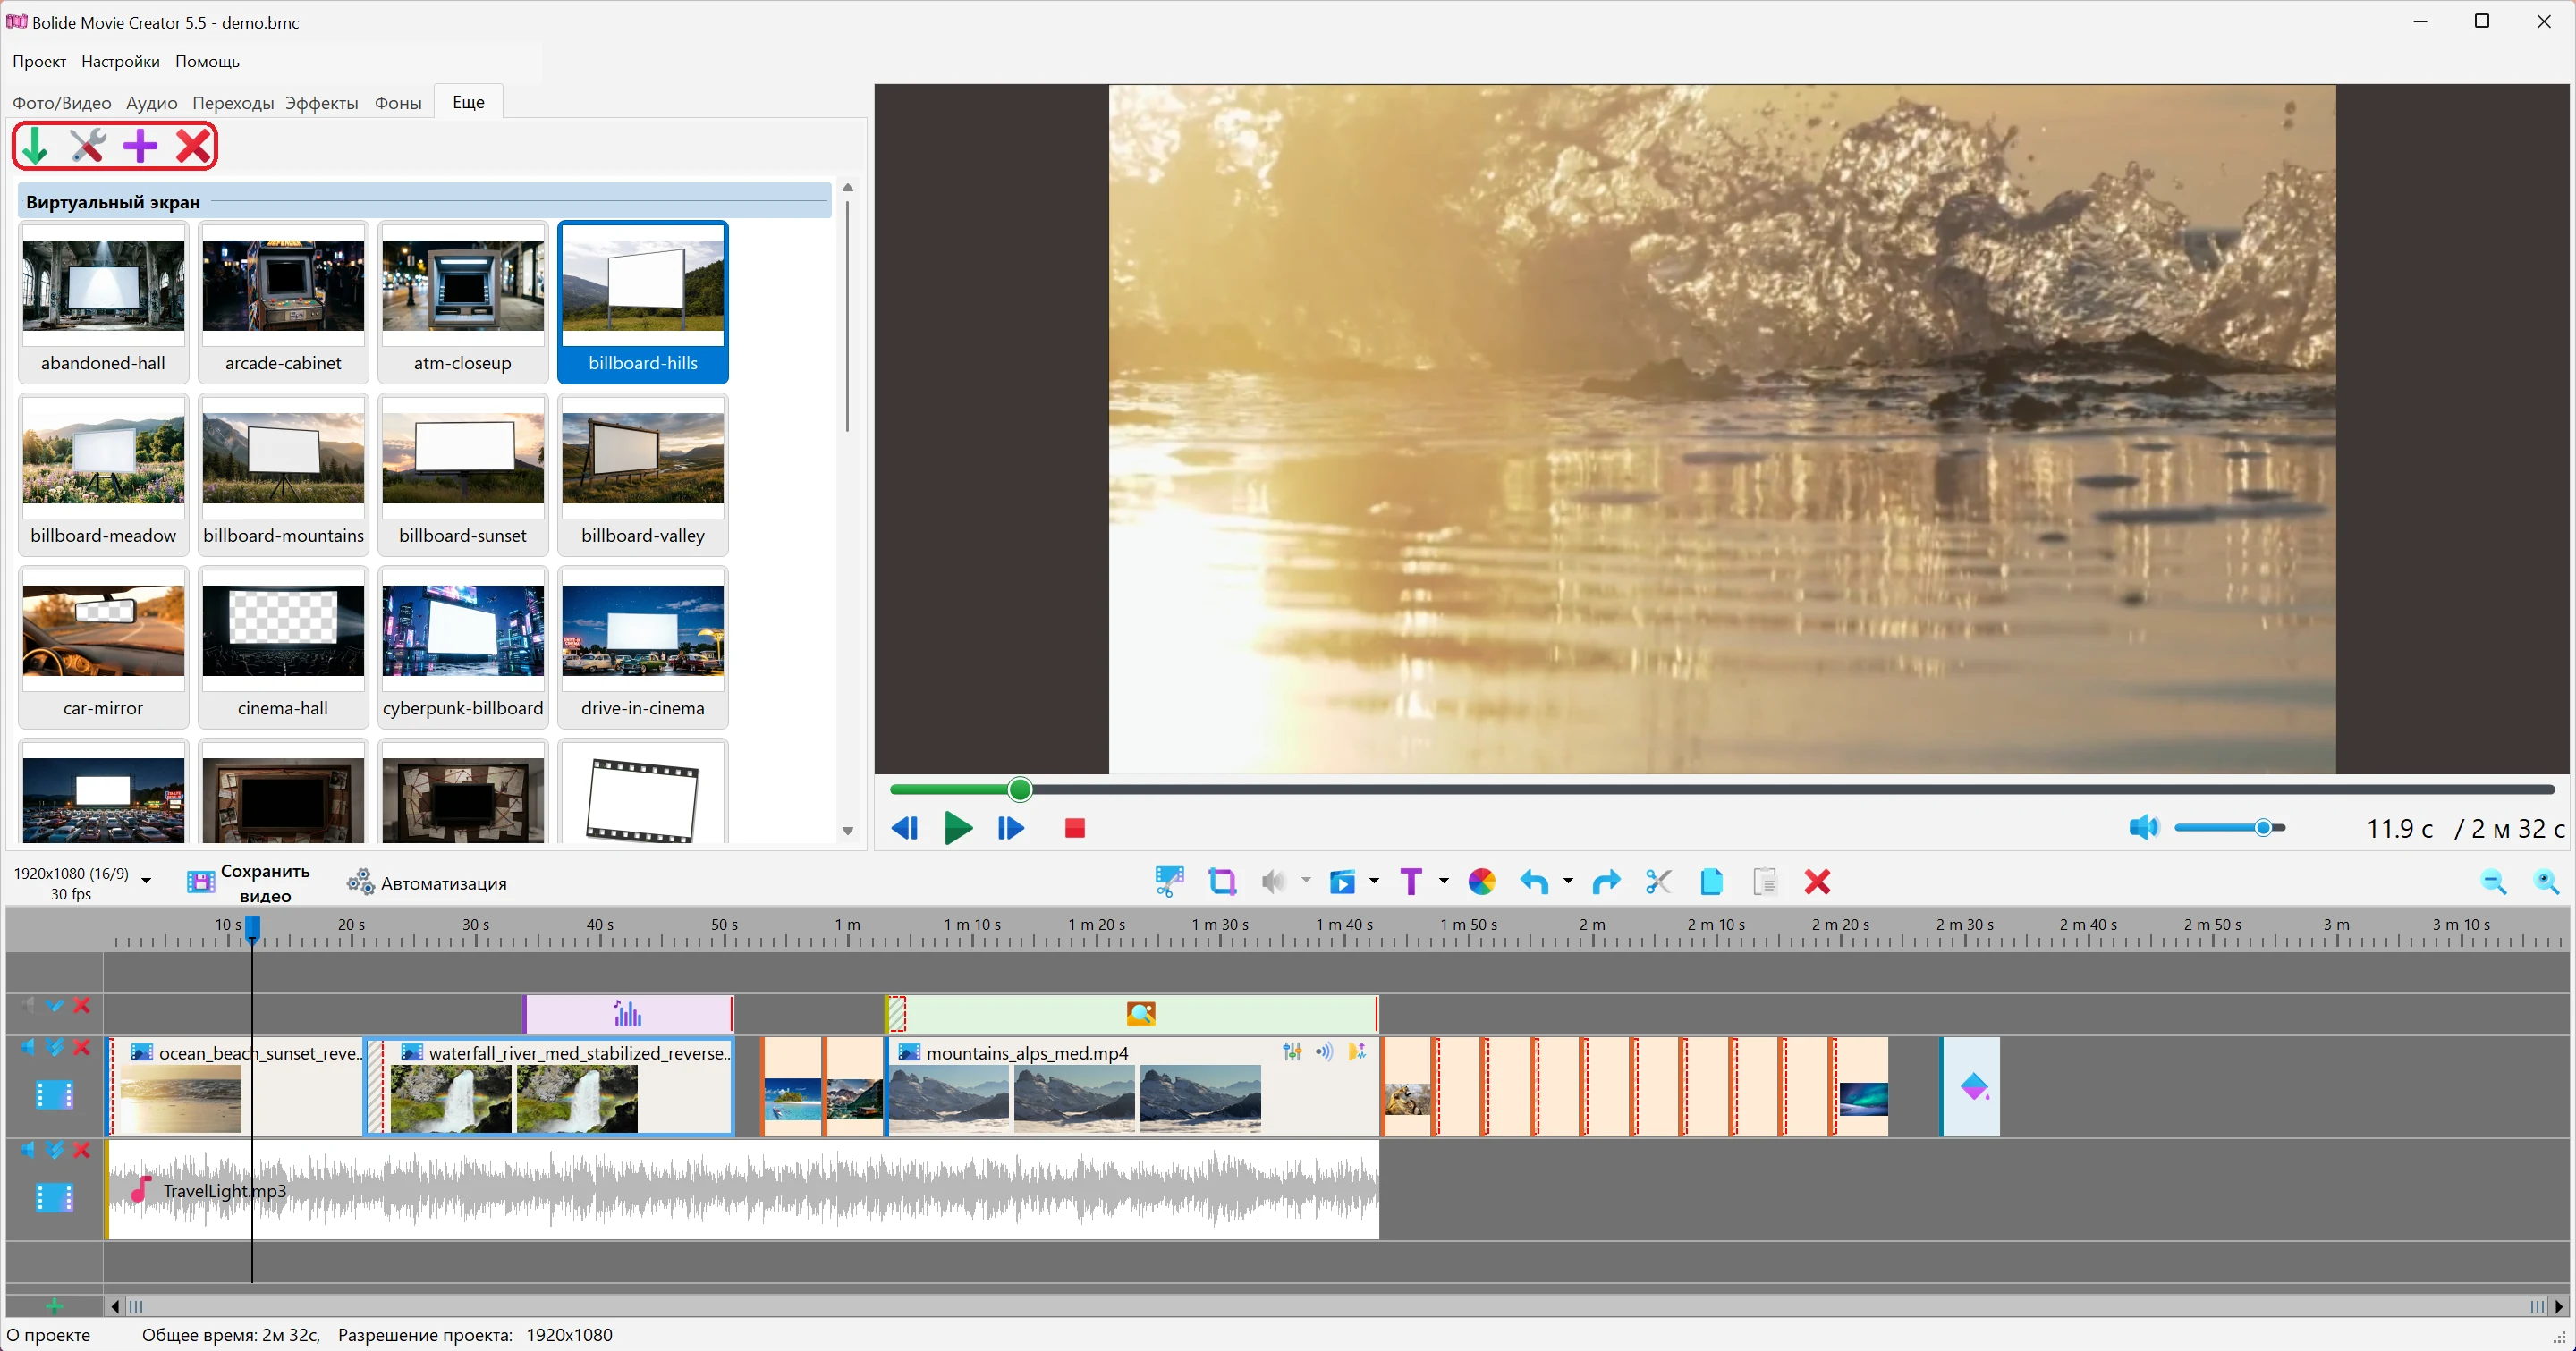Open the Настройки menu
The image size is (2576, 1351).
(x=120, y=62)
